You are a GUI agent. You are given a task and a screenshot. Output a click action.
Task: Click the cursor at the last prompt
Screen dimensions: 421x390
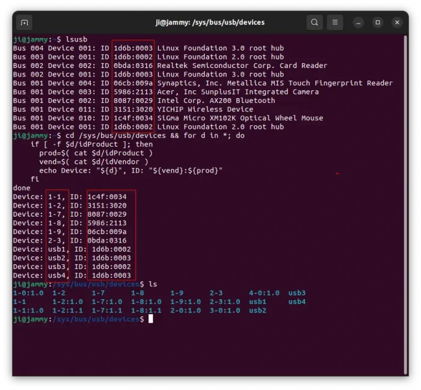pyautogui.click(x=151, y=319)
